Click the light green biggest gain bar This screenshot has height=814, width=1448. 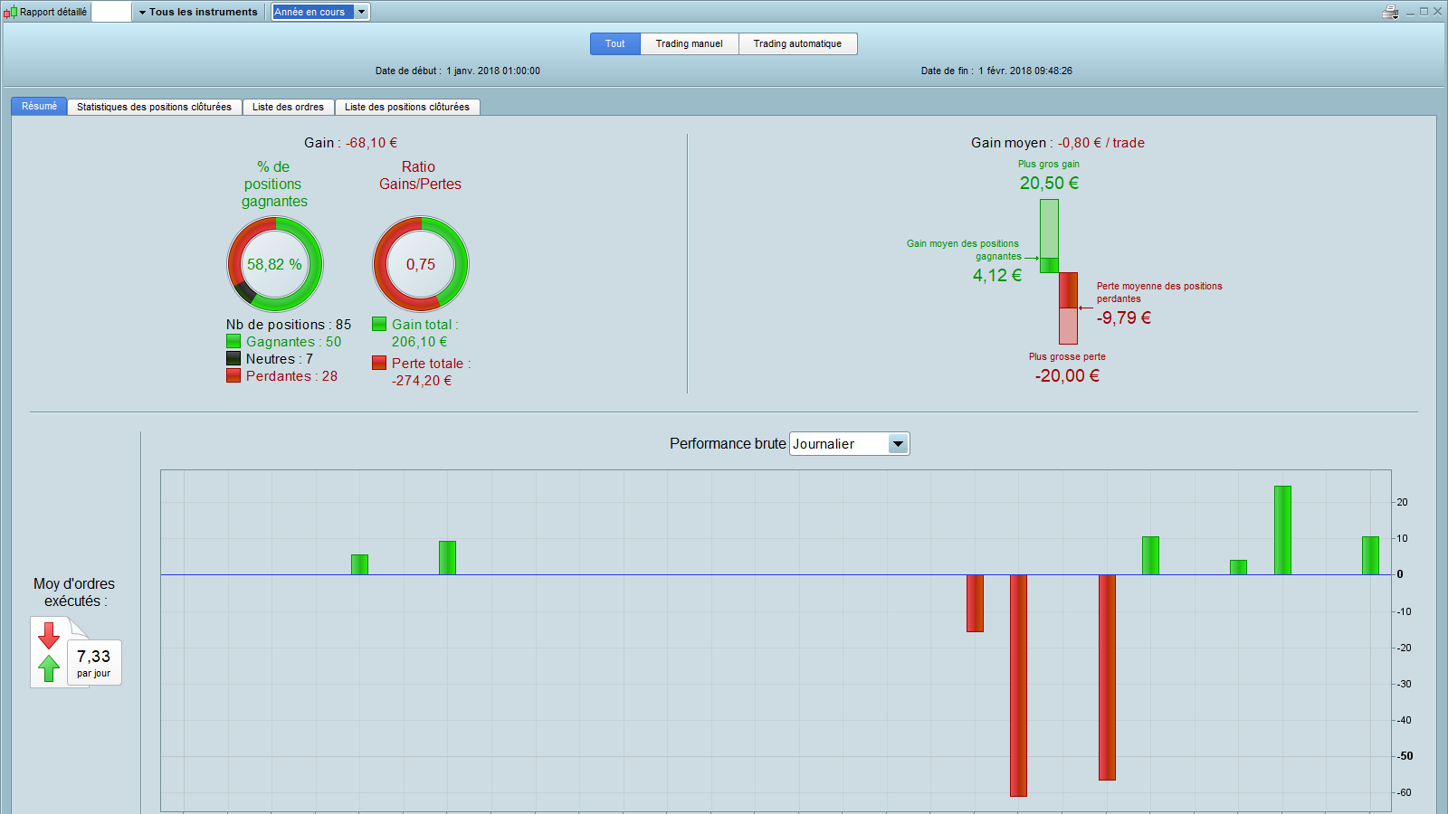click(1049, 228)
